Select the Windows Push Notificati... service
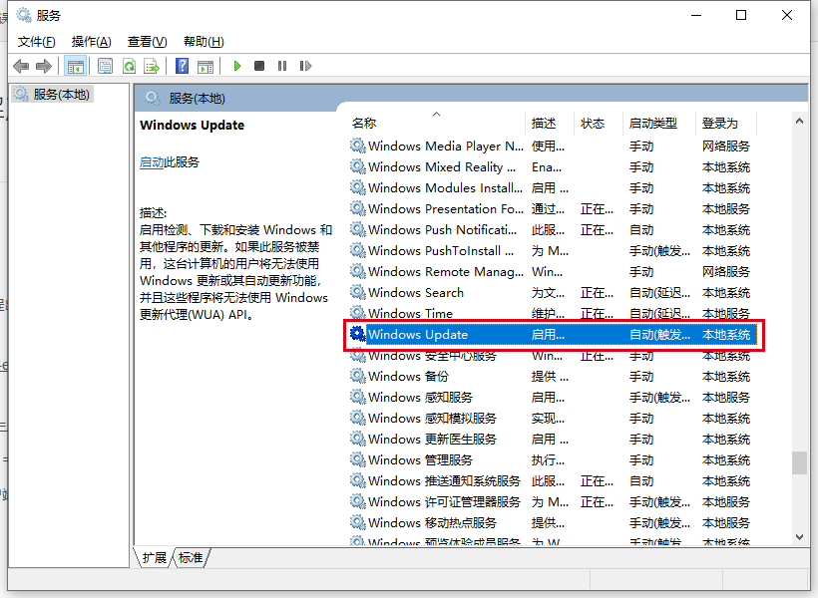The image size is (818, 598). pyautogui.click(x=553, y=230)
